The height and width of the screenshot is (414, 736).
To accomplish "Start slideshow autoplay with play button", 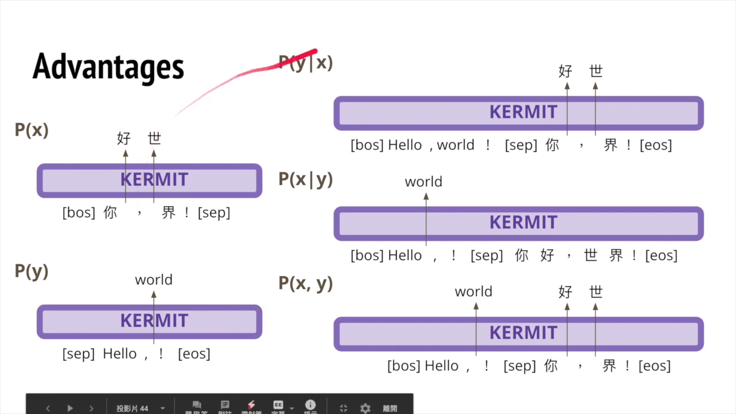I will point(70,408).
